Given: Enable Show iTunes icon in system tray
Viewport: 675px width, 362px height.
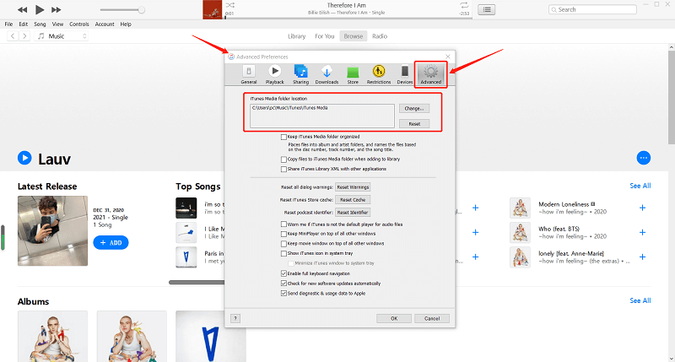Looking at the screenshot, I should [283, 253].
